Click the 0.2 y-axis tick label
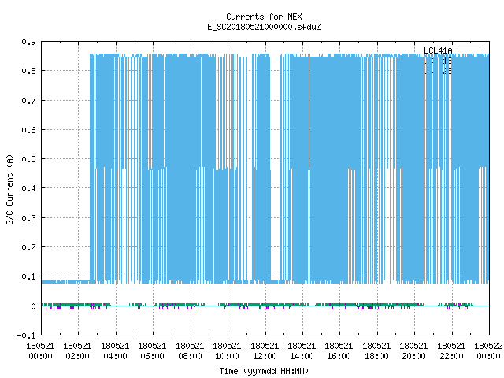The height and width of the screenshot is (378, 504). [28, 247]
